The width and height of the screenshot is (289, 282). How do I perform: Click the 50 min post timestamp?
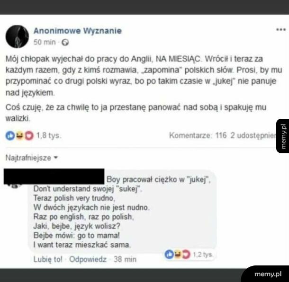tap(45, 42)
